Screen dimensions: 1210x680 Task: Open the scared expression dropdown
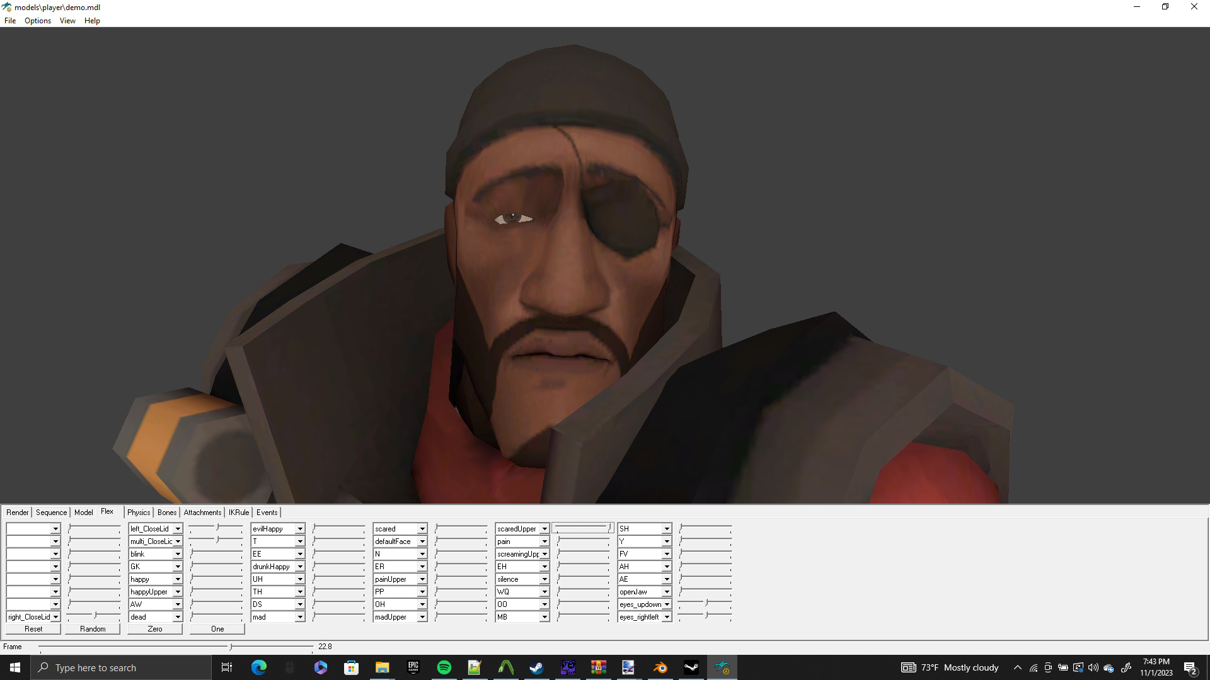coord(421,528)
